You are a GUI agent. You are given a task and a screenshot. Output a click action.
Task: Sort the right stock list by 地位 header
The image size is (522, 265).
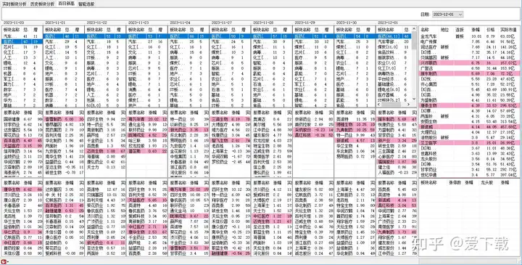(445, 30)
